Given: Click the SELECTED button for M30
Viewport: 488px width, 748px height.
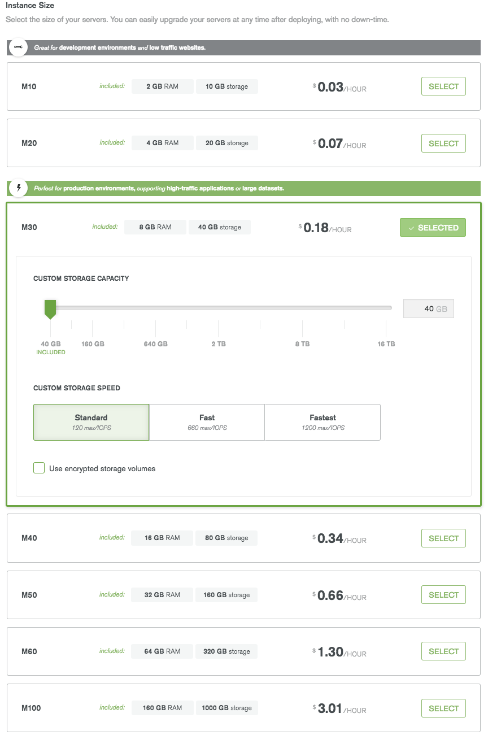Looking at the screenshot, I should point(433,228).
